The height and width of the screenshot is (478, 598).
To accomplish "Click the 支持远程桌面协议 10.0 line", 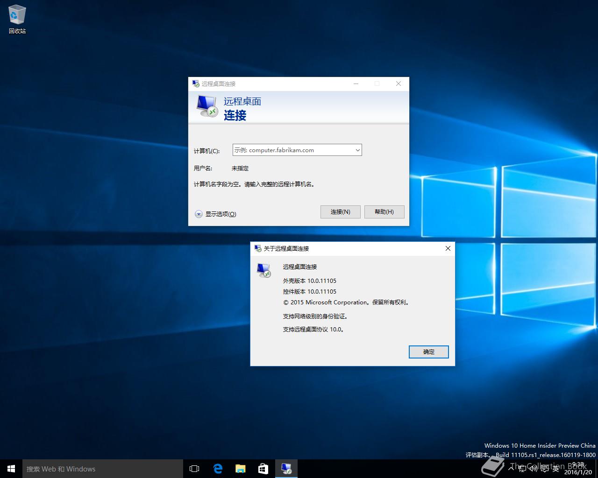I will [x=314, y=329].
